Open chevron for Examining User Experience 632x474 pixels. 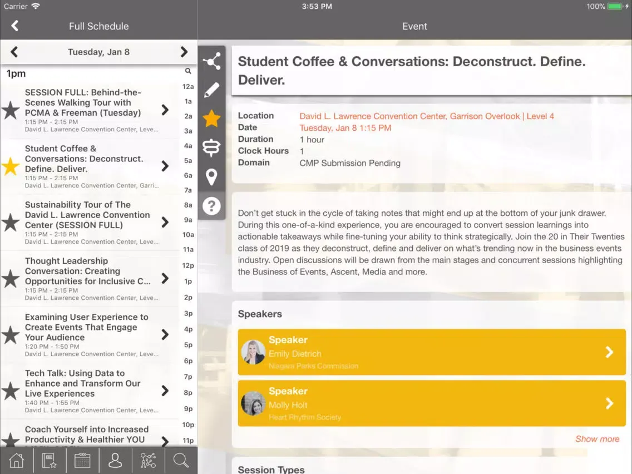tap(165, 334)
